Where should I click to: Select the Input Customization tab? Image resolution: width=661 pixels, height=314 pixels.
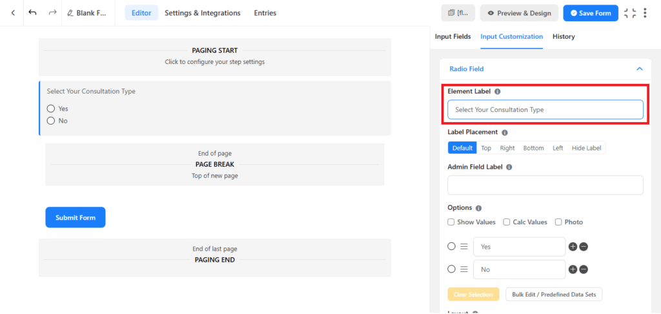point(512,37)
